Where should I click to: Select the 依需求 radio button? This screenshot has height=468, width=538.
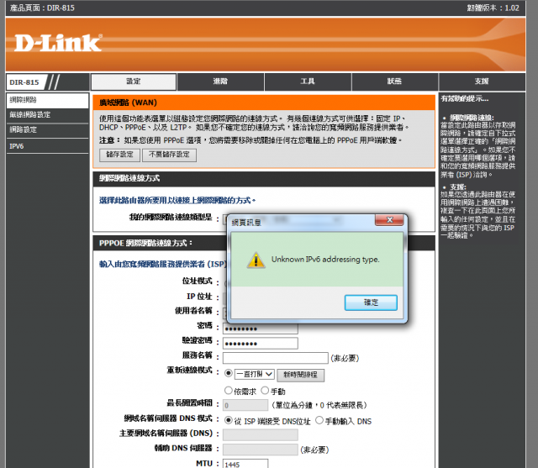(x=228, y=391)
